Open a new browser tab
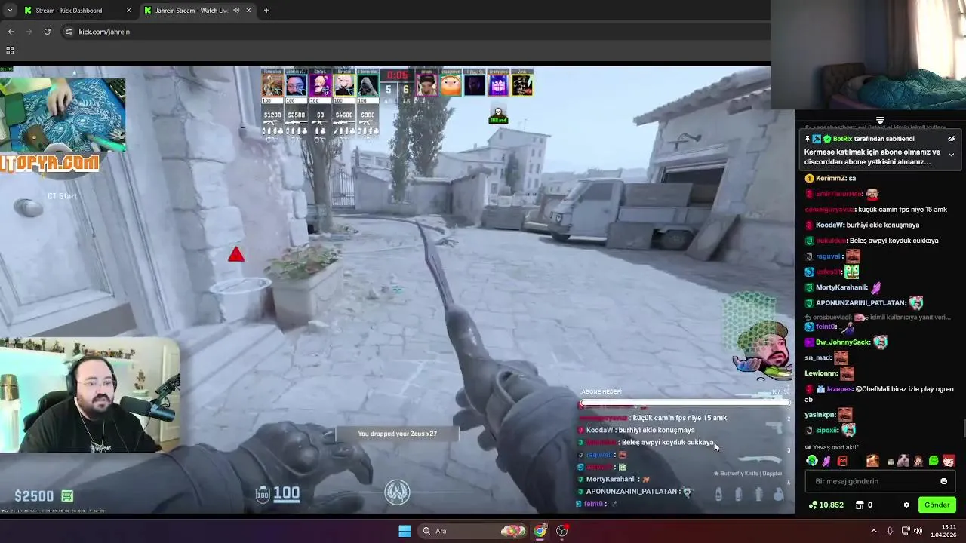 pyautogui.click(x=266, y=11)
